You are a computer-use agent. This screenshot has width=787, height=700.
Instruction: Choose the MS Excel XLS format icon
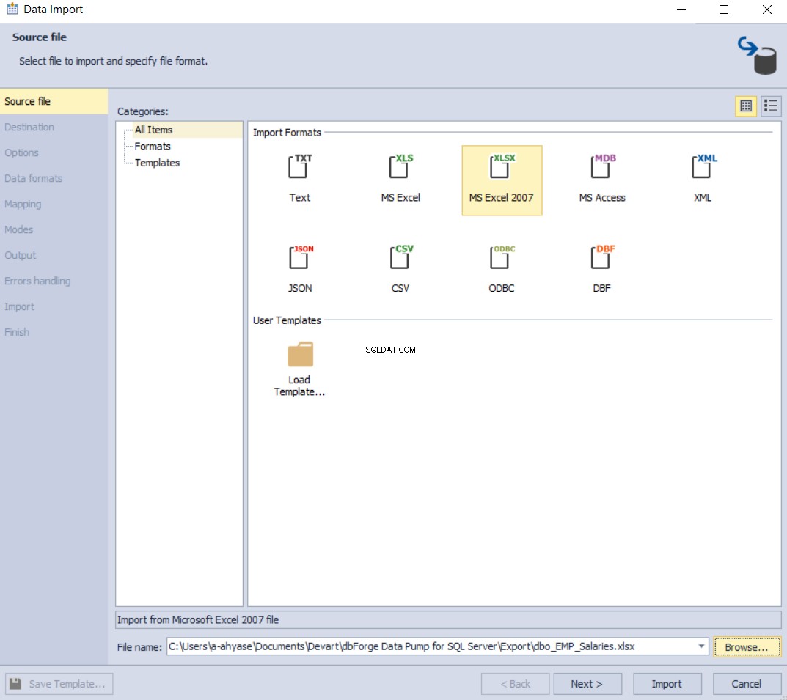[400, 179]
